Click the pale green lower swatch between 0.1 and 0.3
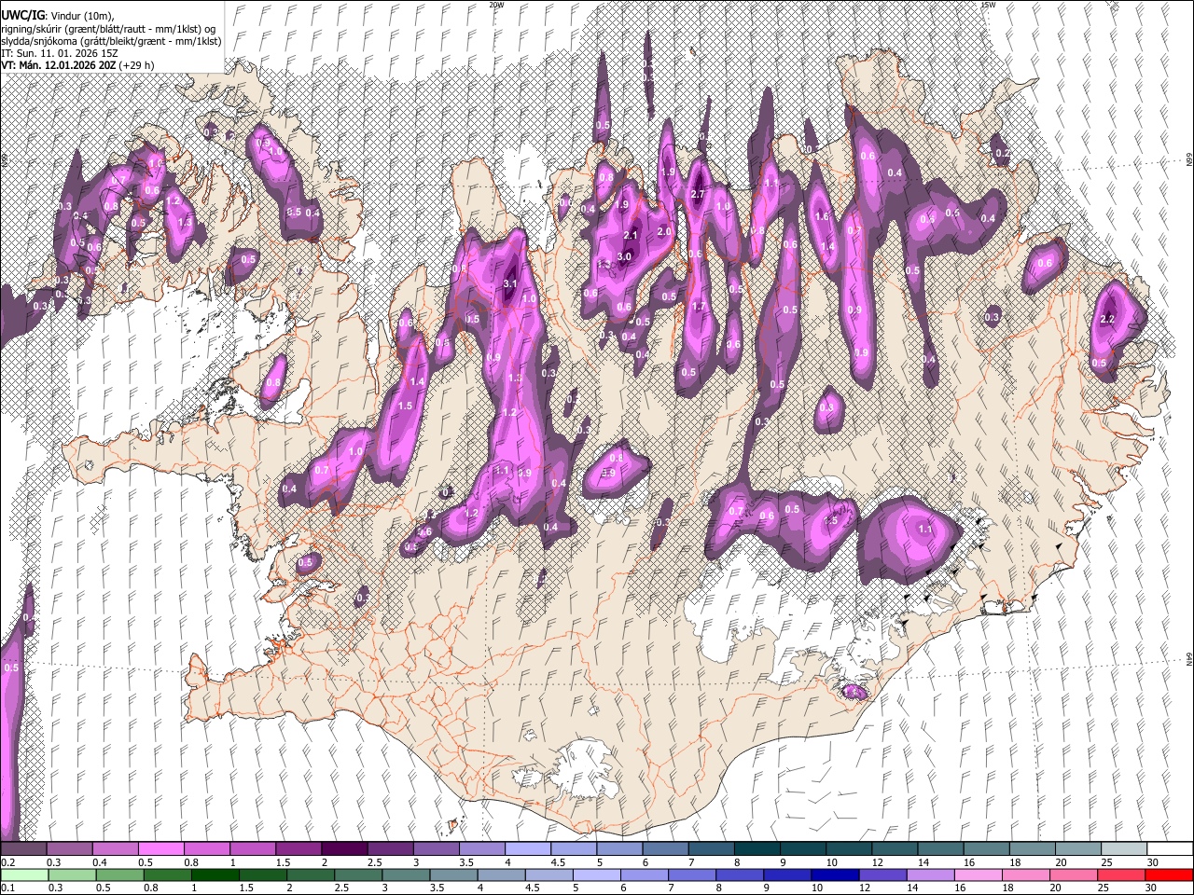Image resolution: width=1194 pixels, height=895 pixels. [x=23, y=874]
